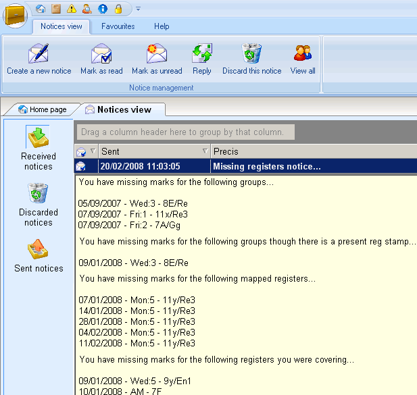Screen dimensions: 417x395
Task: Click the read-status envelope column header icon
Action: point(81,152)
